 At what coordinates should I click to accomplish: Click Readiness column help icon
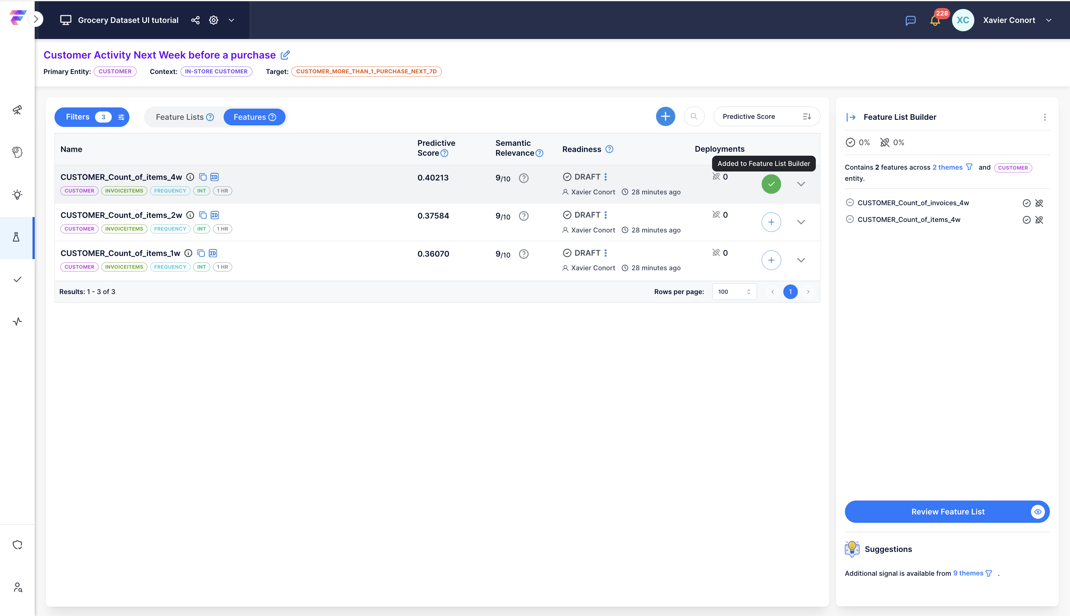609,149
